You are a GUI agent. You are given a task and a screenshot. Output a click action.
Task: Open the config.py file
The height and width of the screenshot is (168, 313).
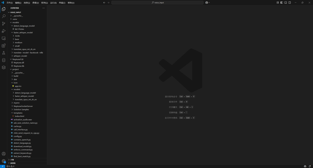tap(27, 136)
